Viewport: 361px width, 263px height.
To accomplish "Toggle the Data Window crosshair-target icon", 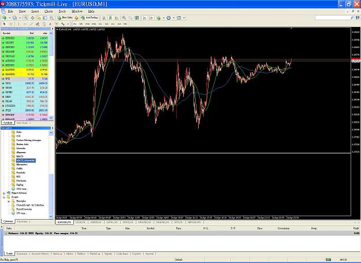I will [x=32, y=18].
